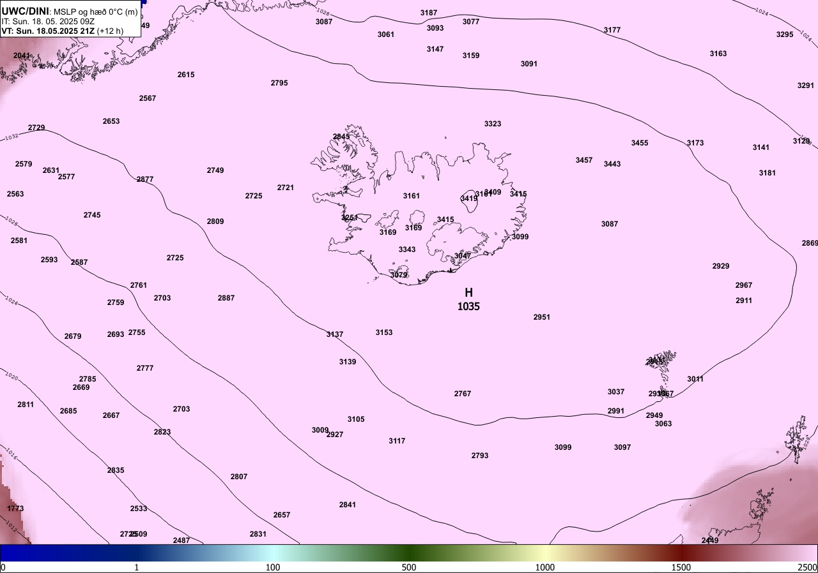Click the 2745 height value
This screenshot has height=573, width=818.
click(92, 215)
